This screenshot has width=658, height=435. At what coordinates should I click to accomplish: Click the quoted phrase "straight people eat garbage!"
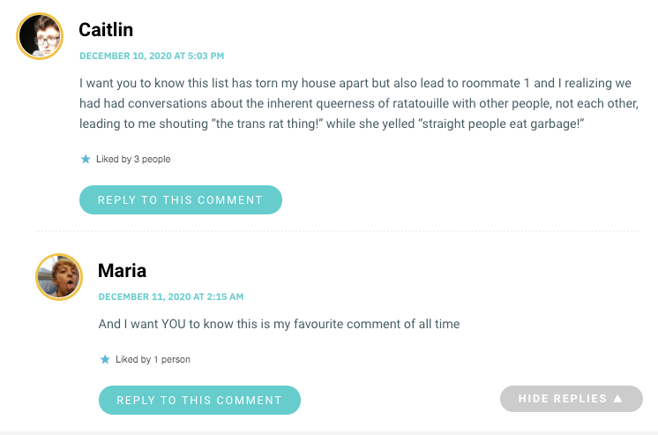tap(501, 124)
